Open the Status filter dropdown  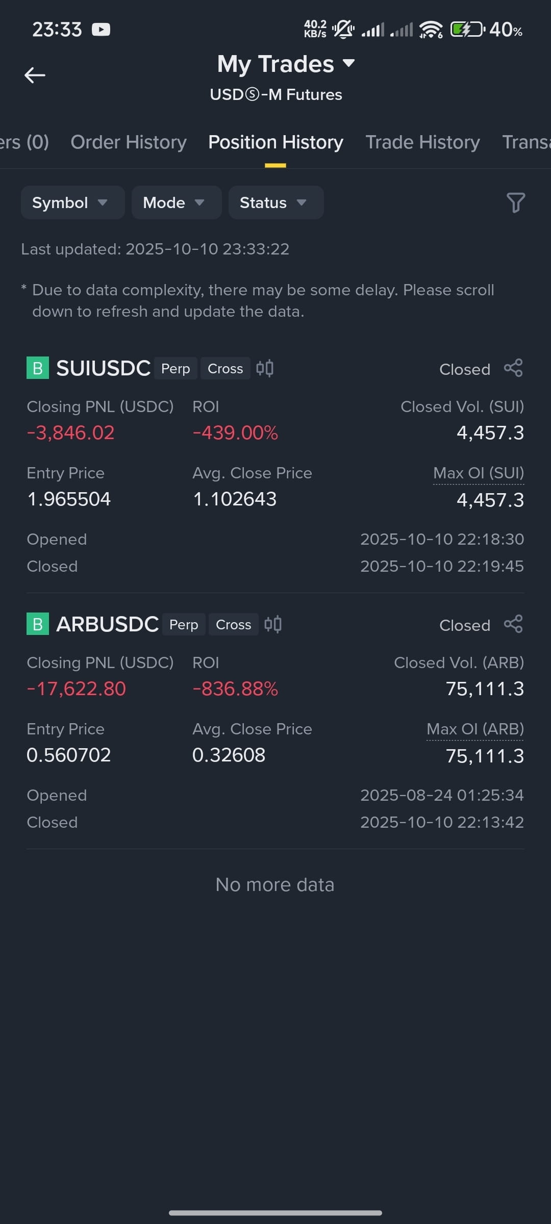click(276, 202)
